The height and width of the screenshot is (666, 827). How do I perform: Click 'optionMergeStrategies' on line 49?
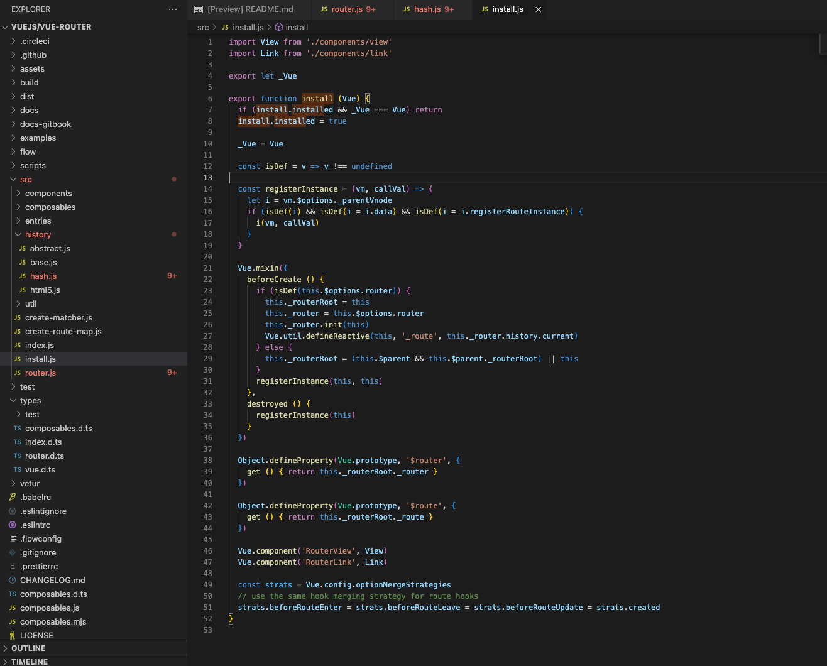(403, 585)
